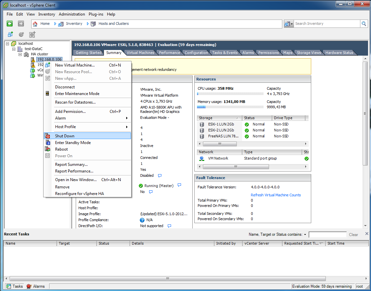
Task: Click the VM Network icon
Action: pyautogui.click(x=202, y=159)
